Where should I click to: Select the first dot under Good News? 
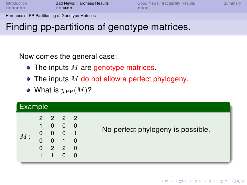click(x=139, y=8)
